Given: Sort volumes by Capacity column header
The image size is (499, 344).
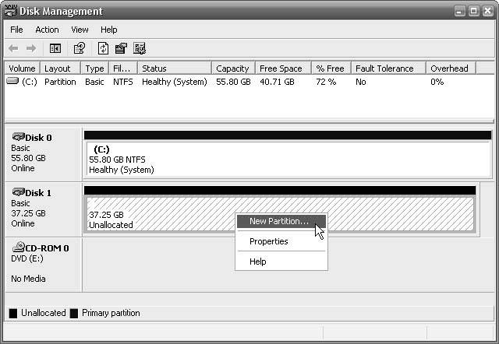Looking at the screenshot, I should click(232, 68).
